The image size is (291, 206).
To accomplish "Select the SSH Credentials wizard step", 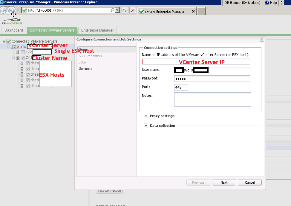I will tap(91, 56).
